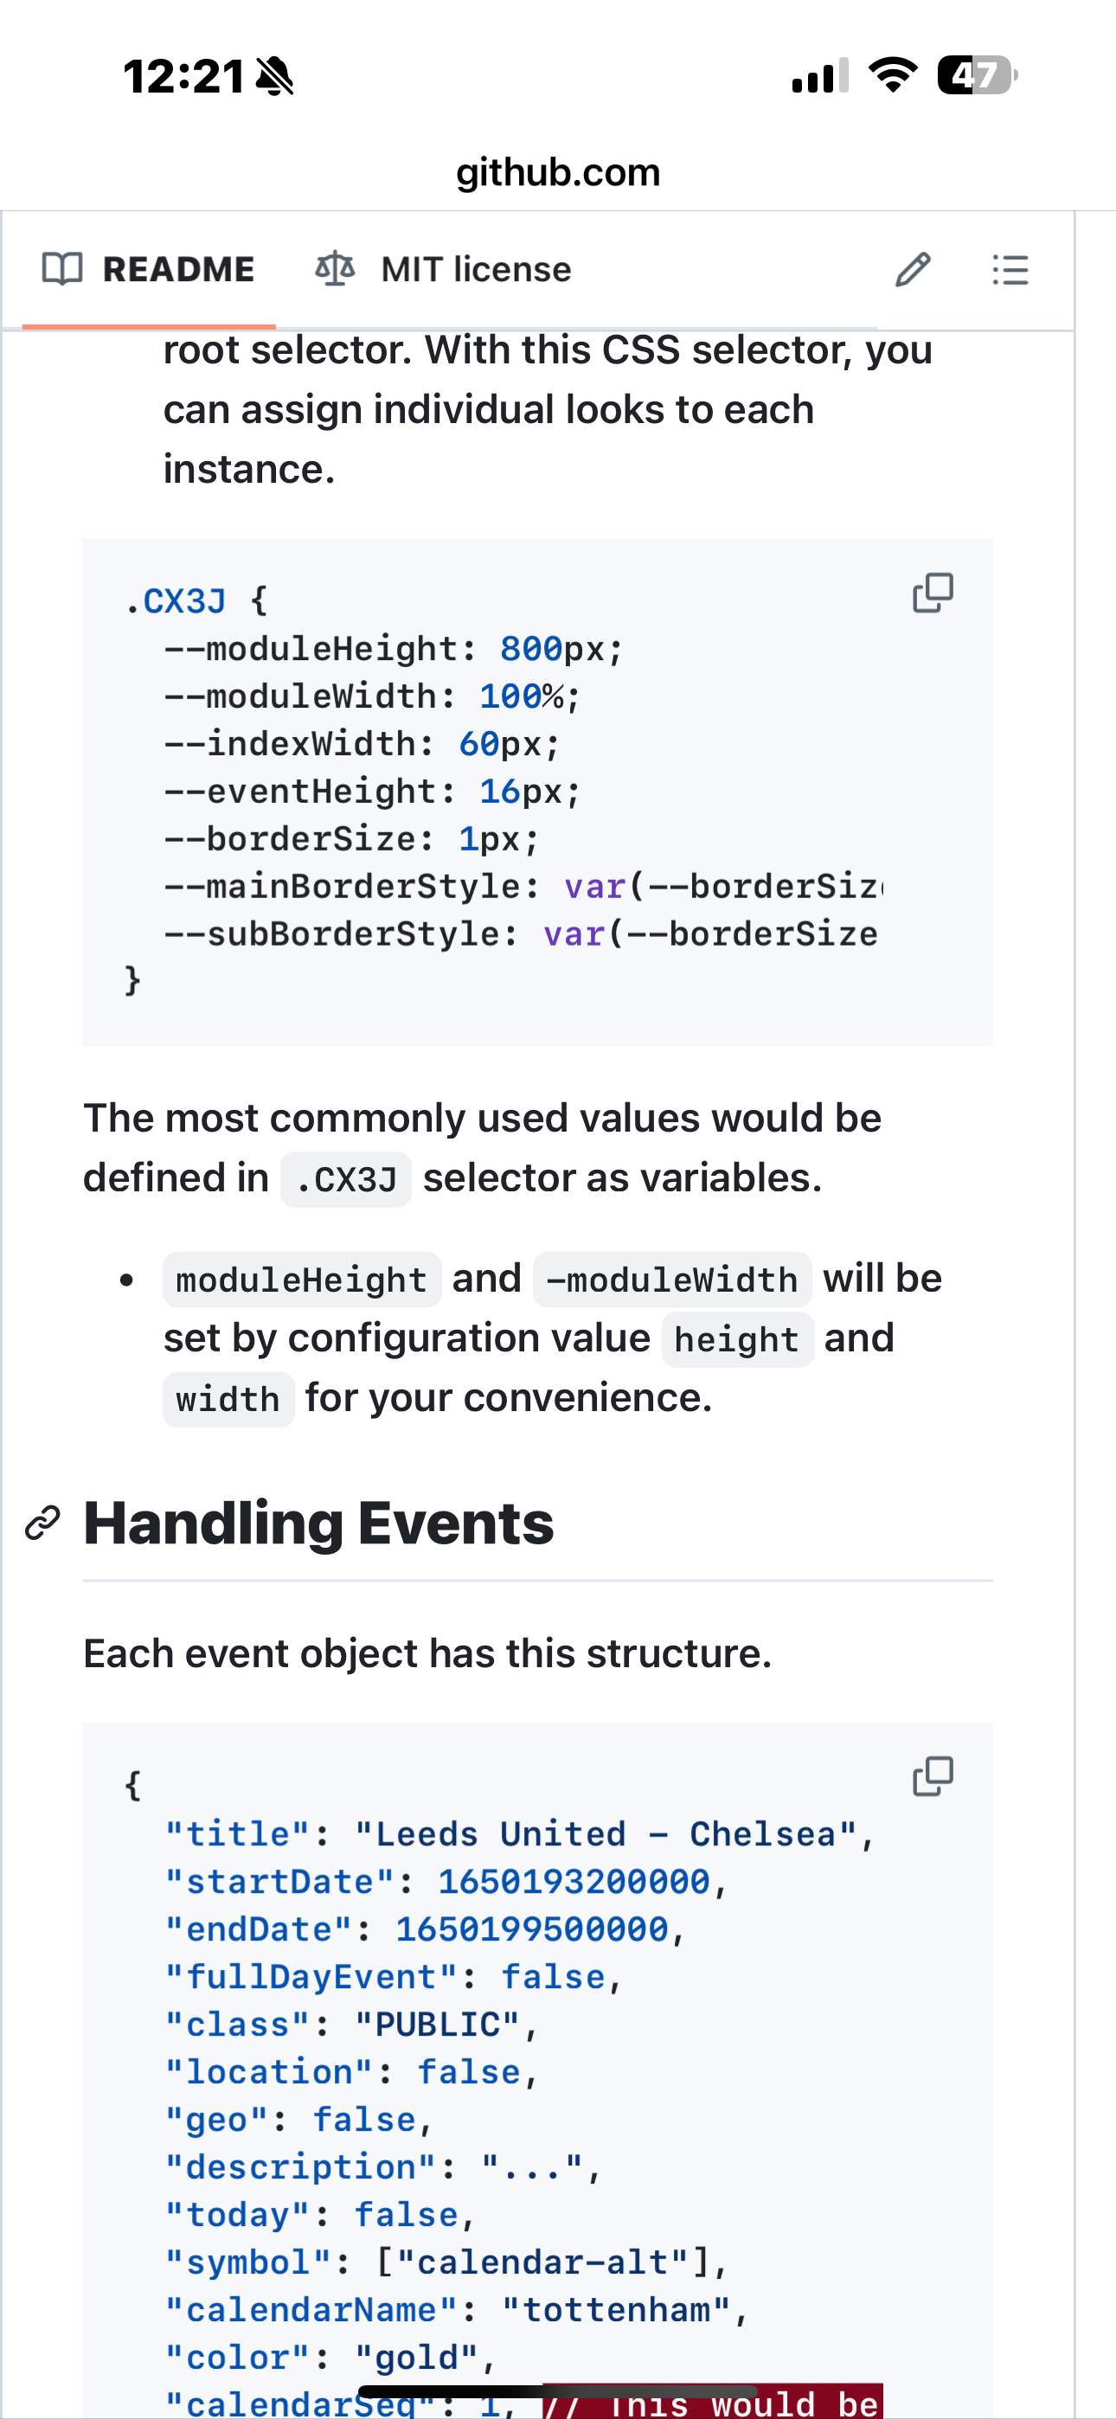Tap the Wi-Fi status icon

(893, 75)
